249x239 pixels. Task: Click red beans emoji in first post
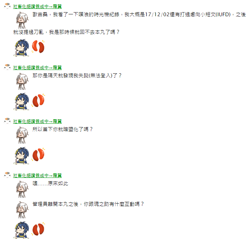click(x=38, y=46)
